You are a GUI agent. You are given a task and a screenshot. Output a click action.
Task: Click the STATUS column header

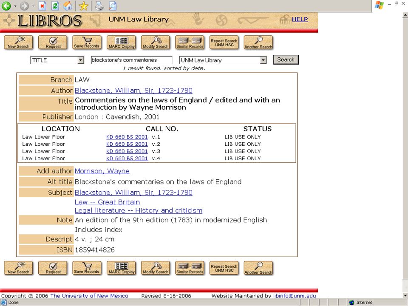(258, 129)
